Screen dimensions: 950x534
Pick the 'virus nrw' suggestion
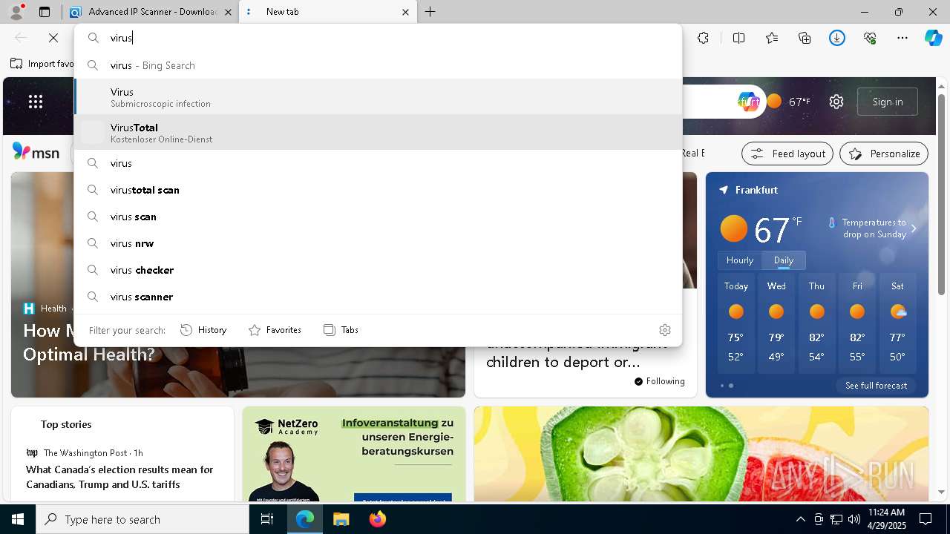[378, 243]
